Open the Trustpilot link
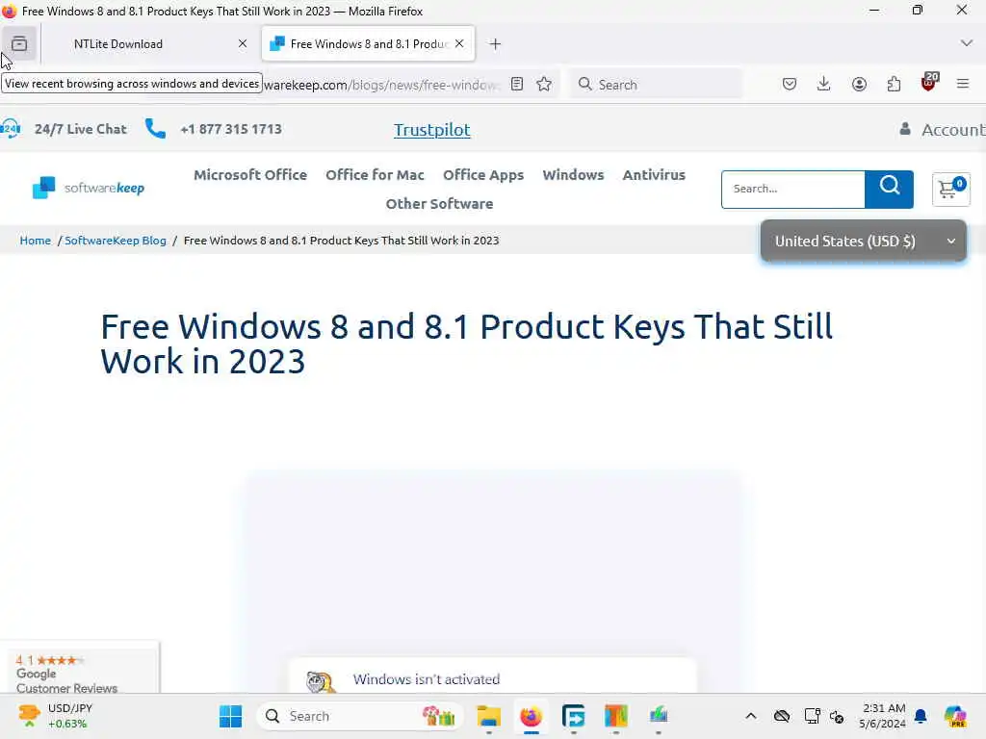986x739 pixels. tap(432, 130)
